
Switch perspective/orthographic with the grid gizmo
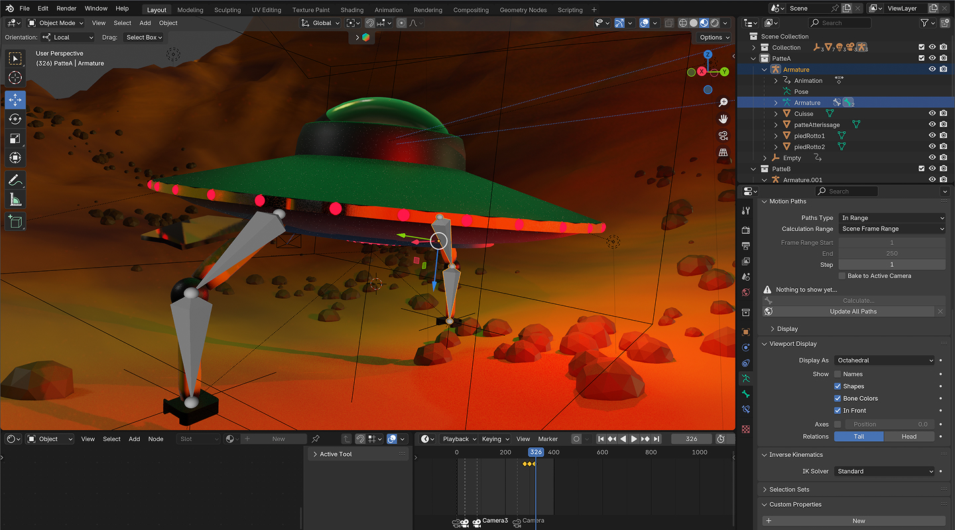[x=724, y=152]
